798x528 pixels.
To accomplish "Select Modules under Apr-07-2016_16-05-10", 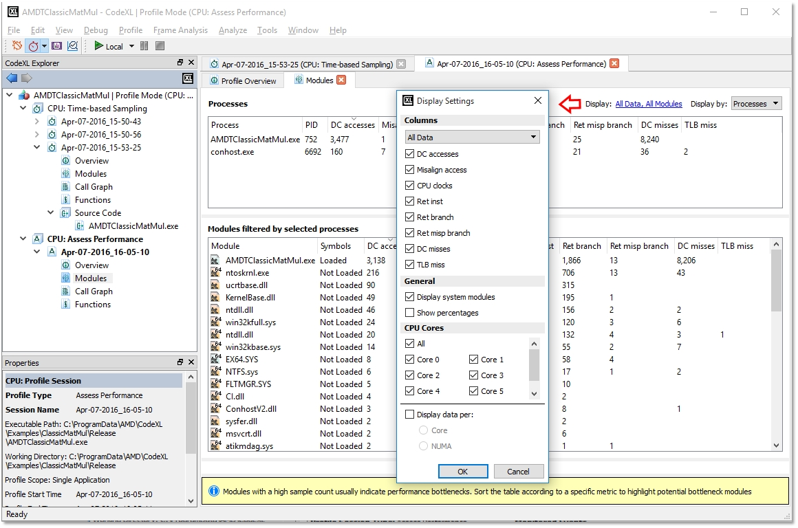I will pyautogui.click(x=91, y=278).
